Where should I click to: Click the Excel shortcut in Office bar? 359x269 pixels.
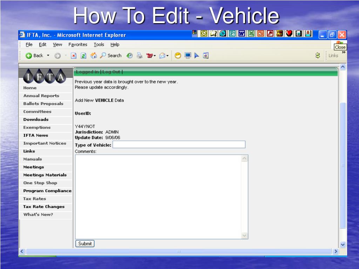251,34
